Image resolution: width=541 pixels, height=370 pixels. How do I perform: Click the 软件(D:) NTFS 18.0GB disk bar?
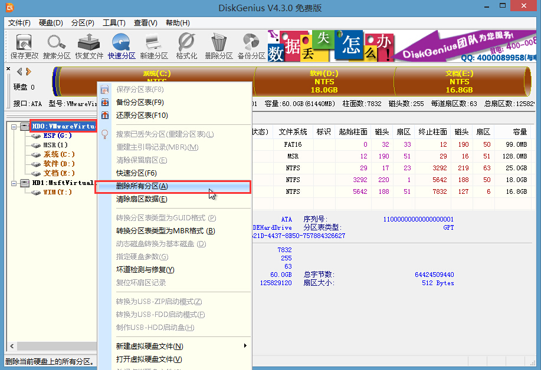(324, 82)
